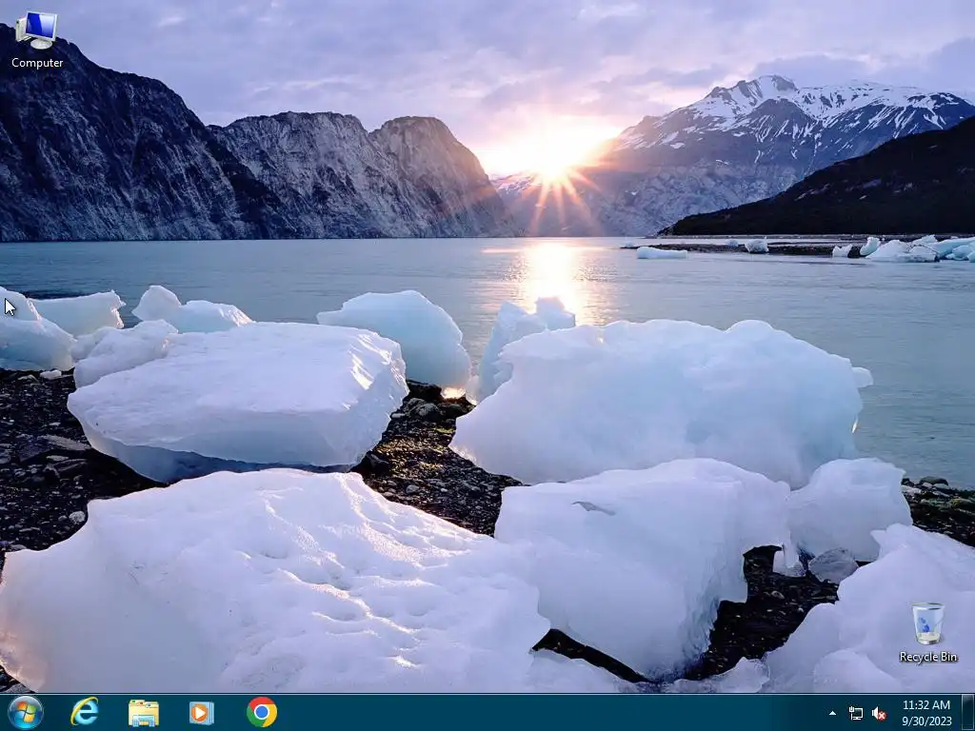Open the muted volume tray icon
Image resolution: width=975 pixels, height=731 pixels.
coord(879,713)
